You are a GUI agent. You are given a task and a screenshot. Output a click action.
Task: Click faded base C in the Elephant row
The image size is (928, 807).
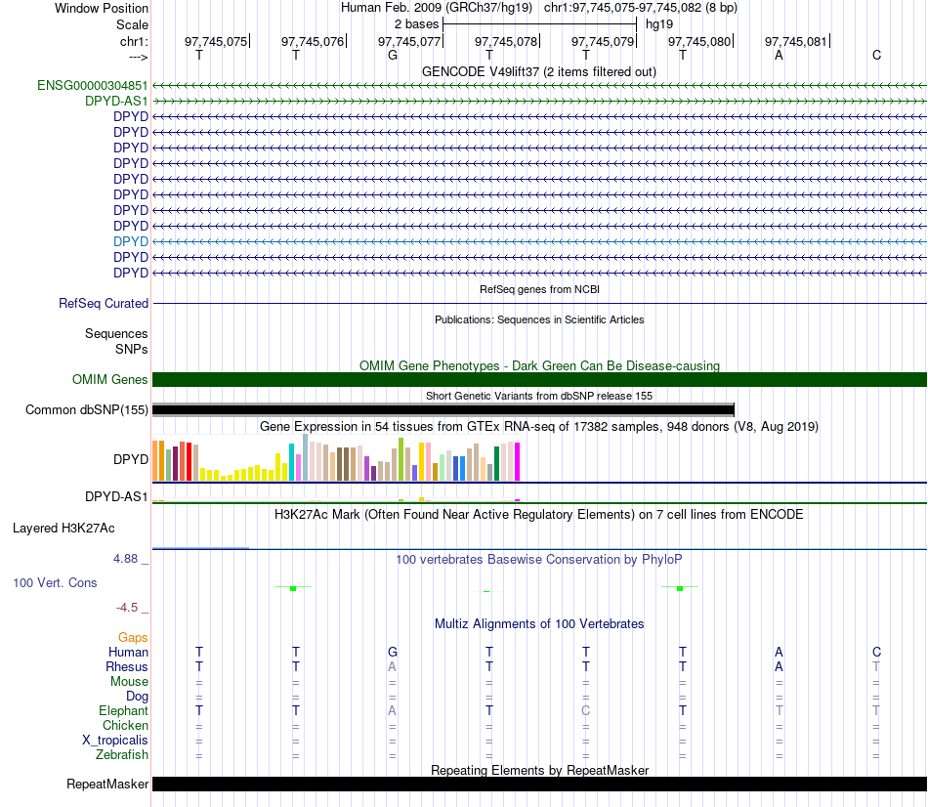[585, 710]
